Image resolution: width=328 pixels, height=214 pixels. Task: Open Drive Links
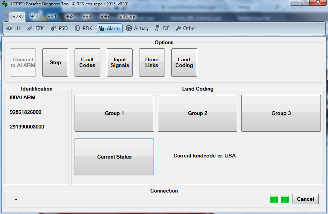[152, 63]
